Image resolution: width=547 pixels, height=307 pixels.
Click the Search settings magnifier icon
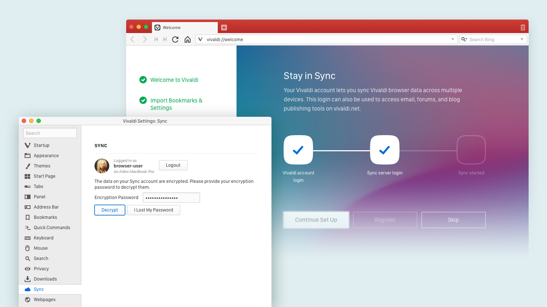click(28, 259)
